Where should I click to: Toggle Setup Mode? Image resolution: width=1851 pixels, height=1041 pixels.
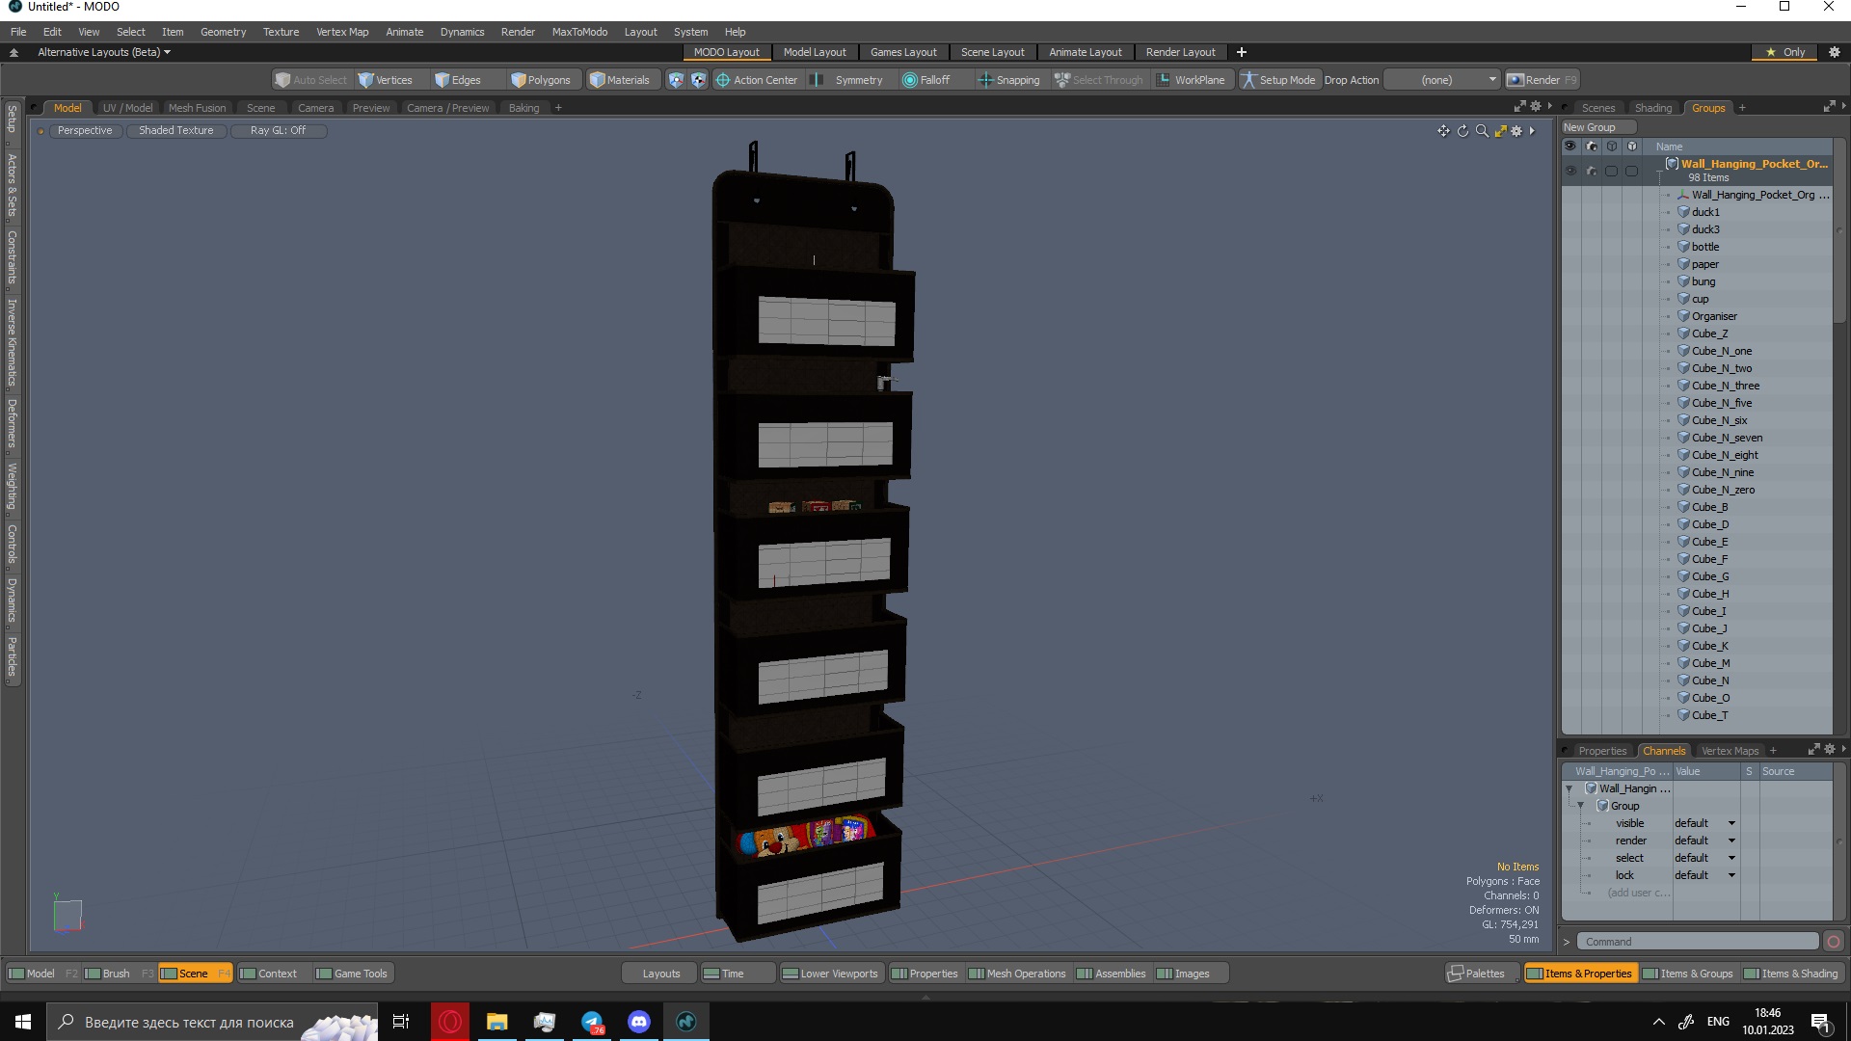[x=1278, y=80]
